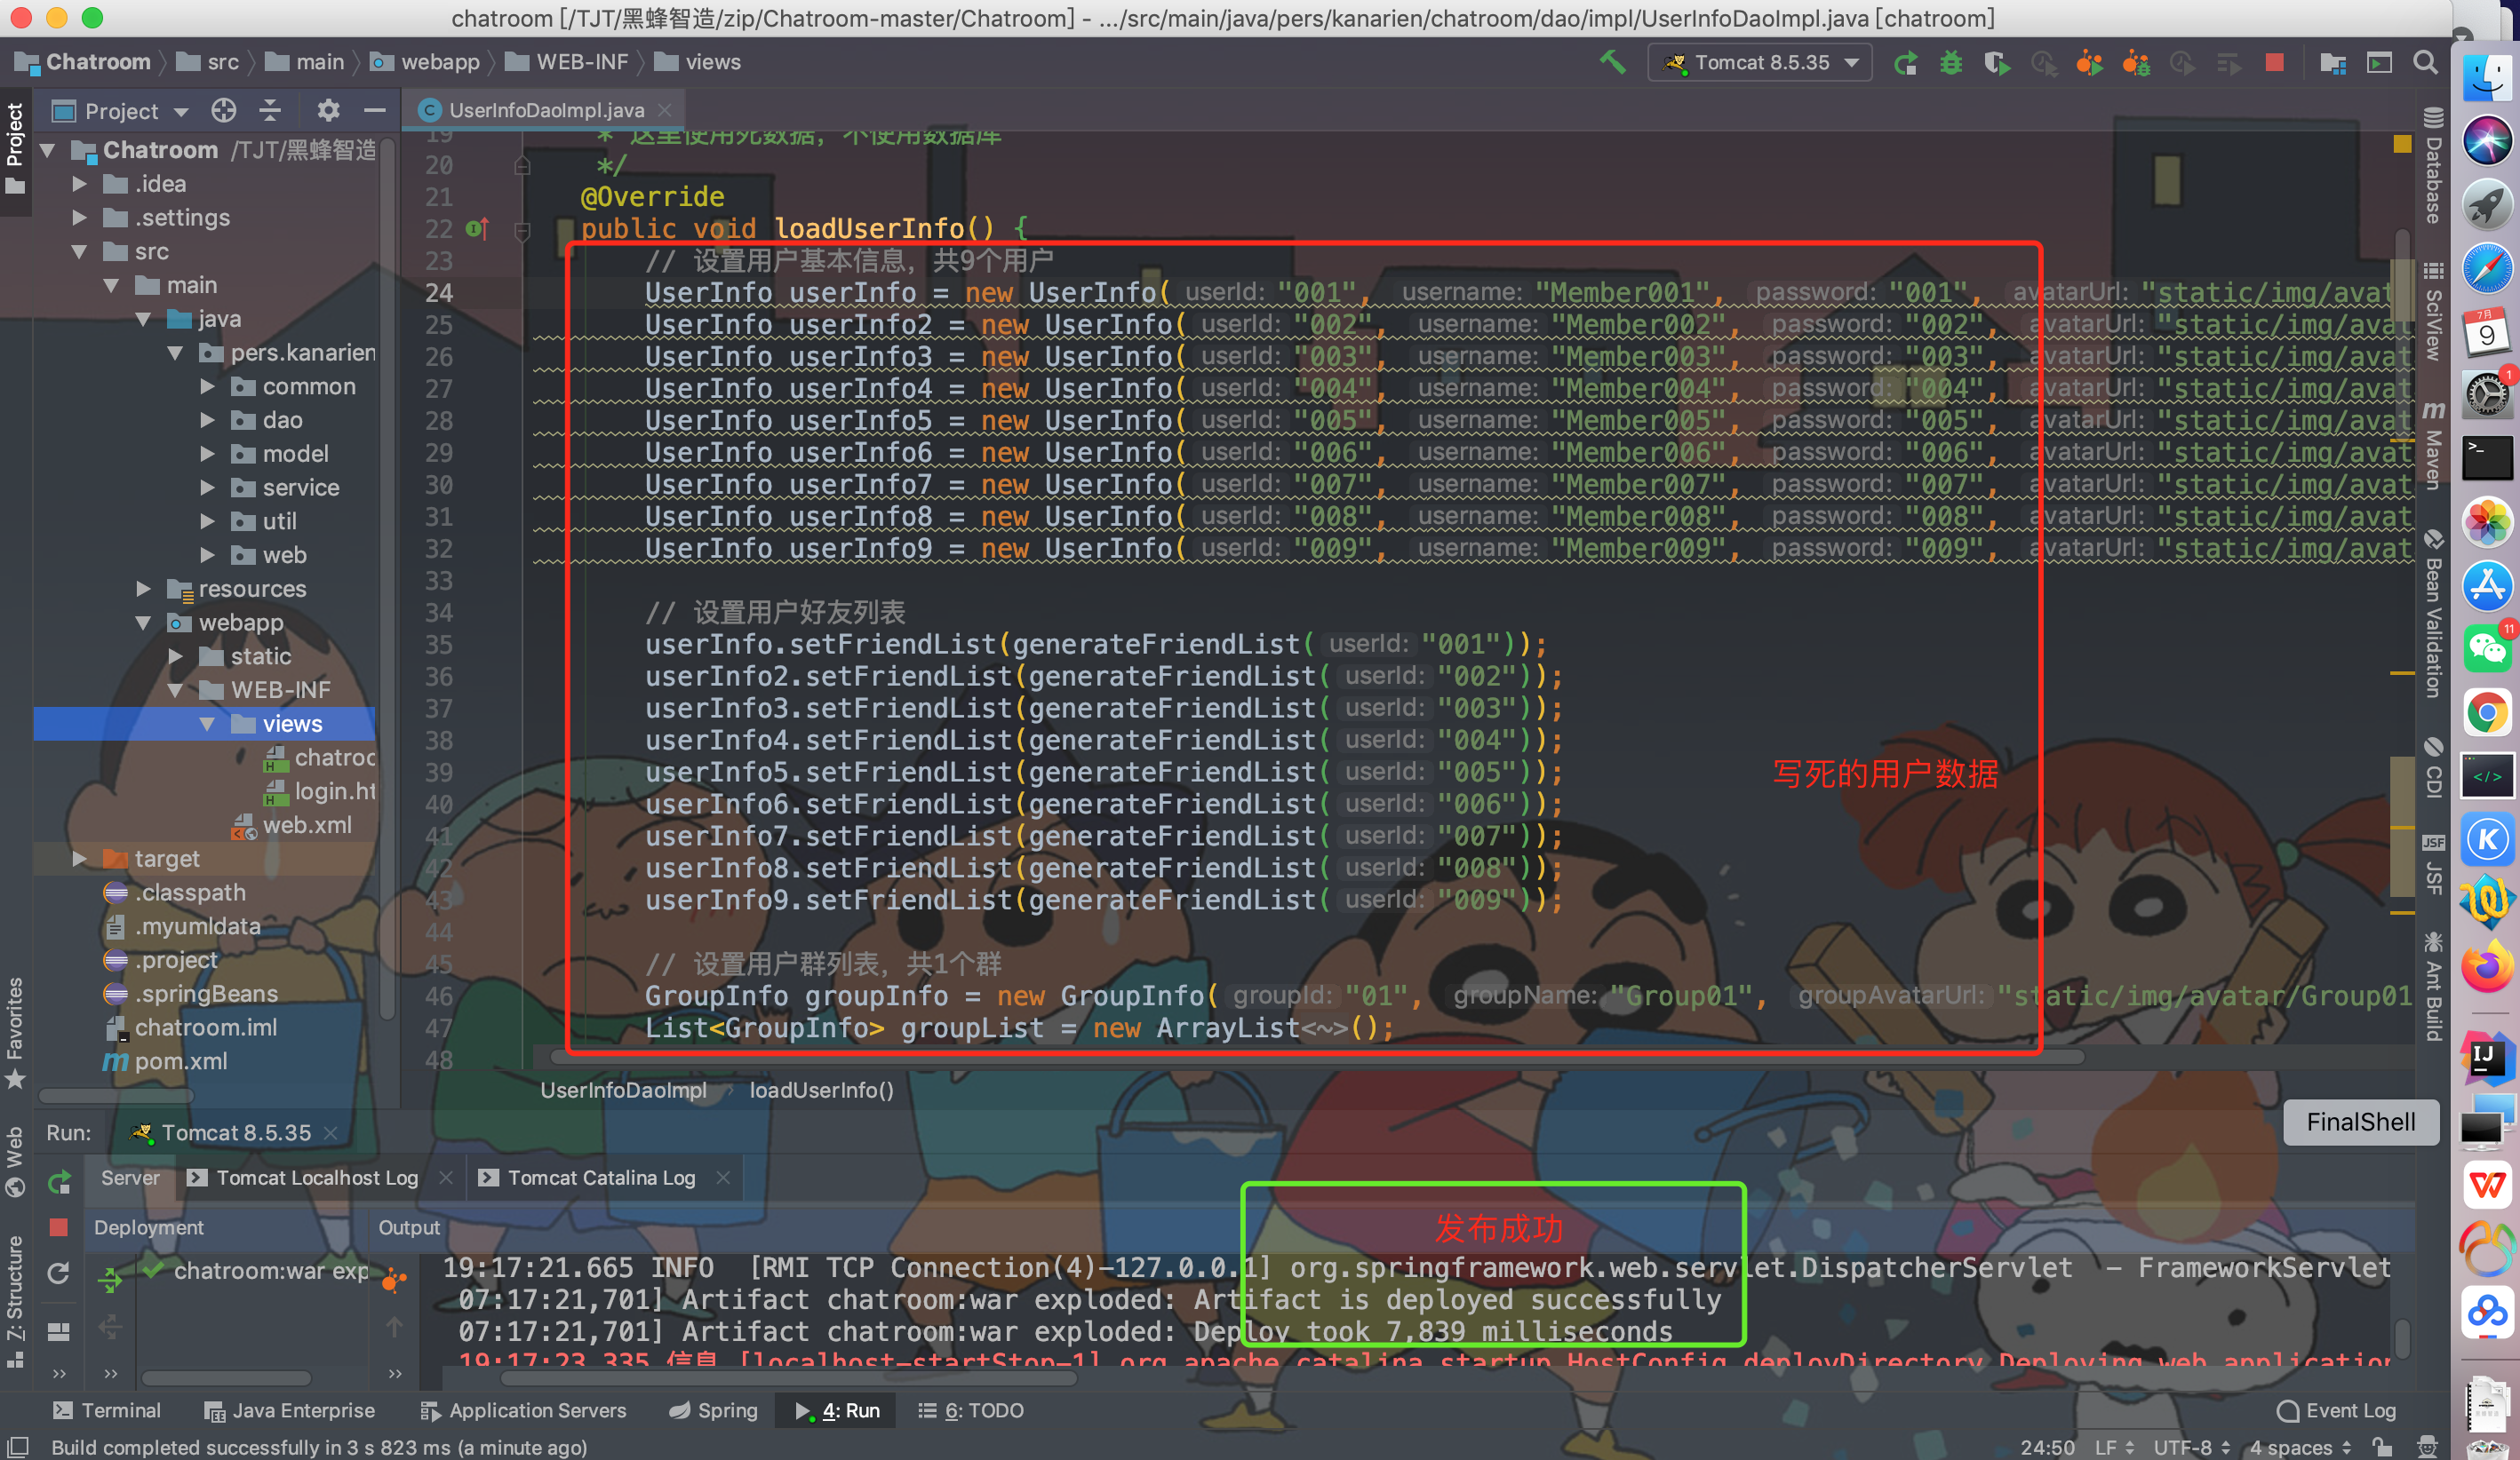Open the Spring tool window
Viewport: 2520px width, 1460px height.
click(x=714, y=1411)
